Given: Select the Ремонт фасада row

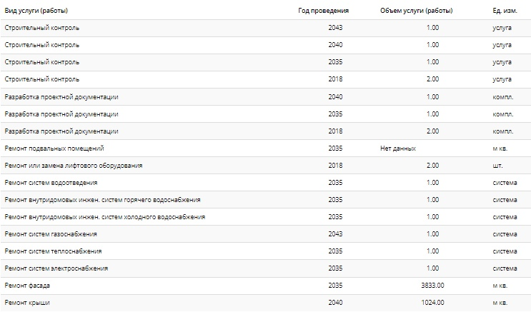Looking at the screenshot, I should [x=266, y=286].
